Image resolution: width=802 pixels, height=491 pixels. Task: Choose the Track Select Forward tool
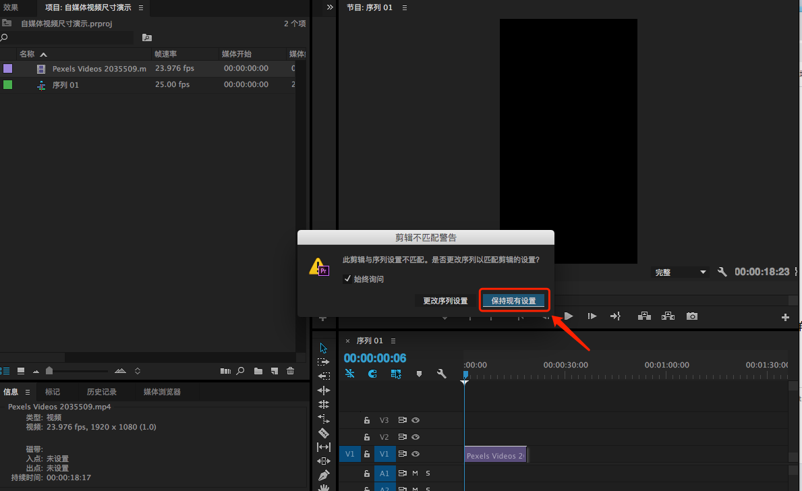[x=324, y=362]
